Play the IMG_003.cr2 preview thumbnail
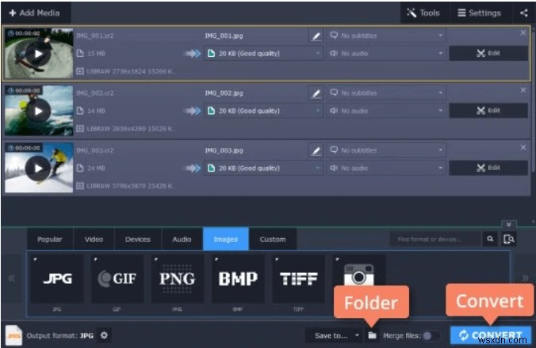This screenshot has height=348, width=536. pyautogui.click(x=38, y=168)
